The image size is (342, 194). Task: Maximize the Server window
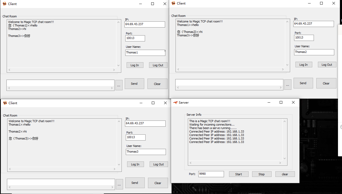click(281, 102)
